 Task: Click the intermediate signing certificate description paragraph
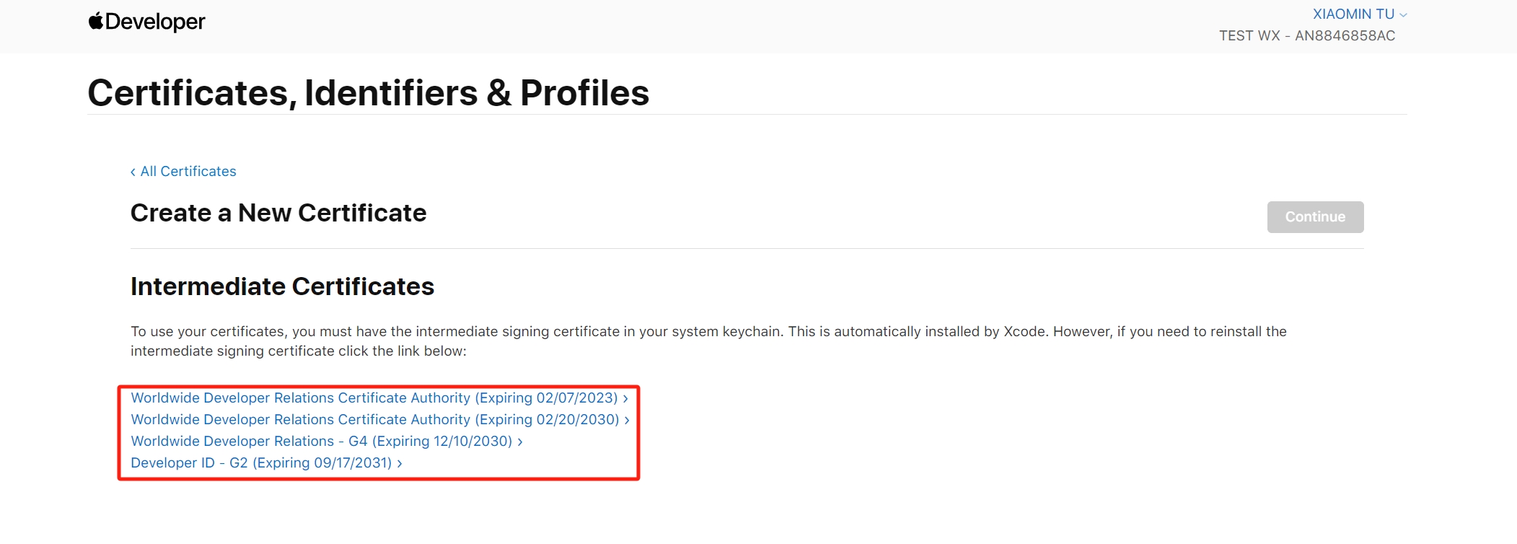pos(708,341)
